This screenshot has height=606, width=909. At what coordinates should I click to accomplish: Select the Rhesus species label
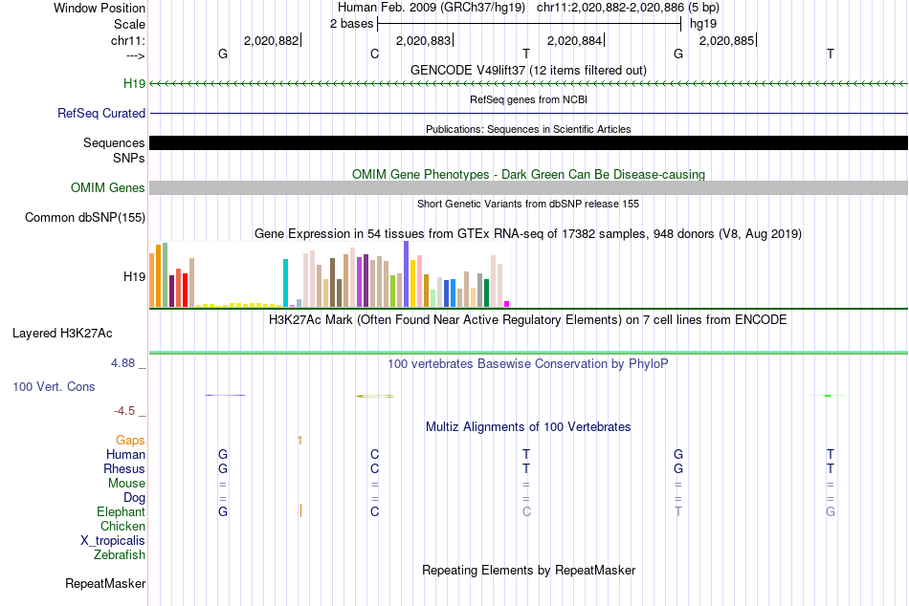pos(124,468)
